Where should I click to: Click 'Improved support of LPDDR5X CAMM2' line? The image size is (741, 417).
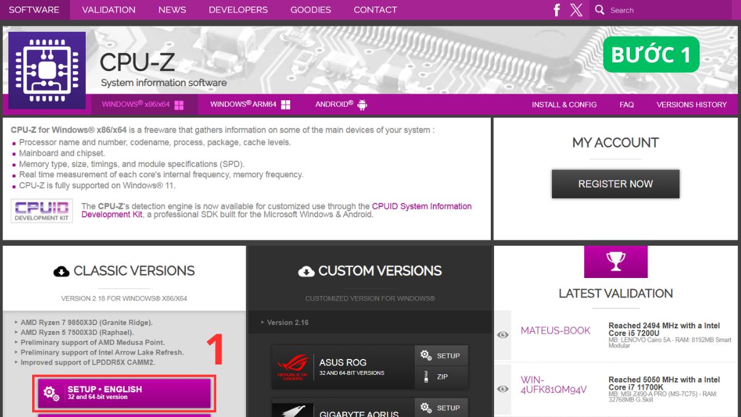click(x=88, y=362)
